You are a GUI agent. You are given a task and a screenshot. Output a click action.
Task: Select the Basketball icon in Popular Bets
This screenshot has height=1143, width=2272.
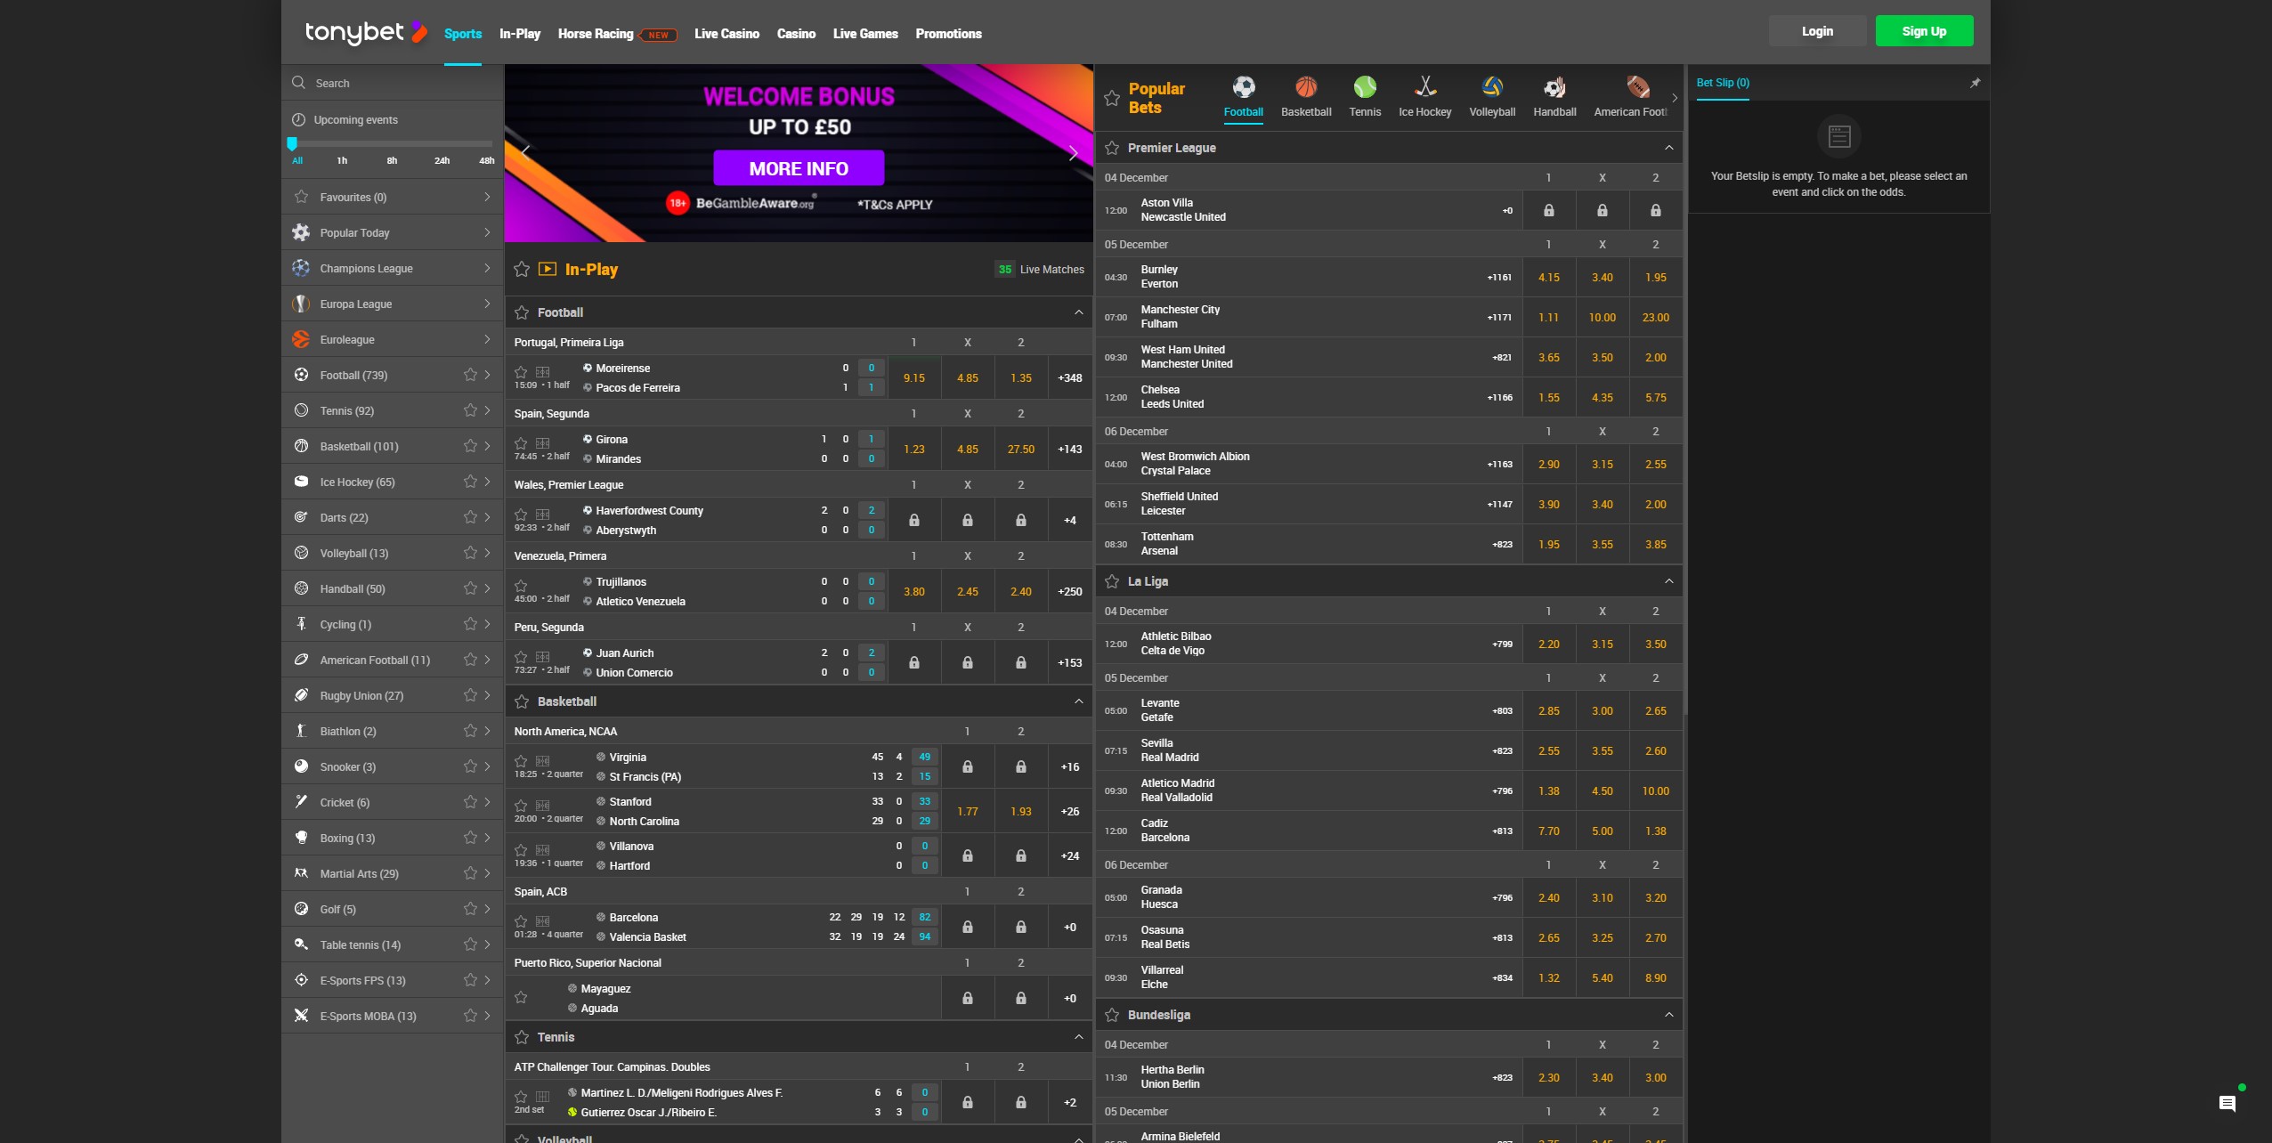coord(1306,87)
